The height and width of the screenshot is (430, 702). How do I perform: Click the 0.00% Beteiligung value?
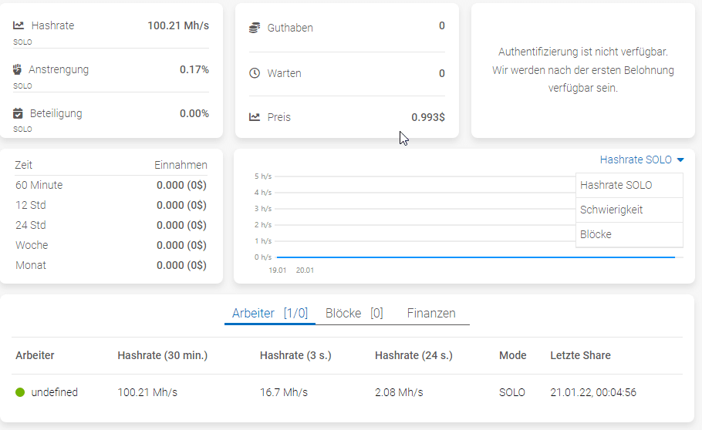[x=194, y=113]
